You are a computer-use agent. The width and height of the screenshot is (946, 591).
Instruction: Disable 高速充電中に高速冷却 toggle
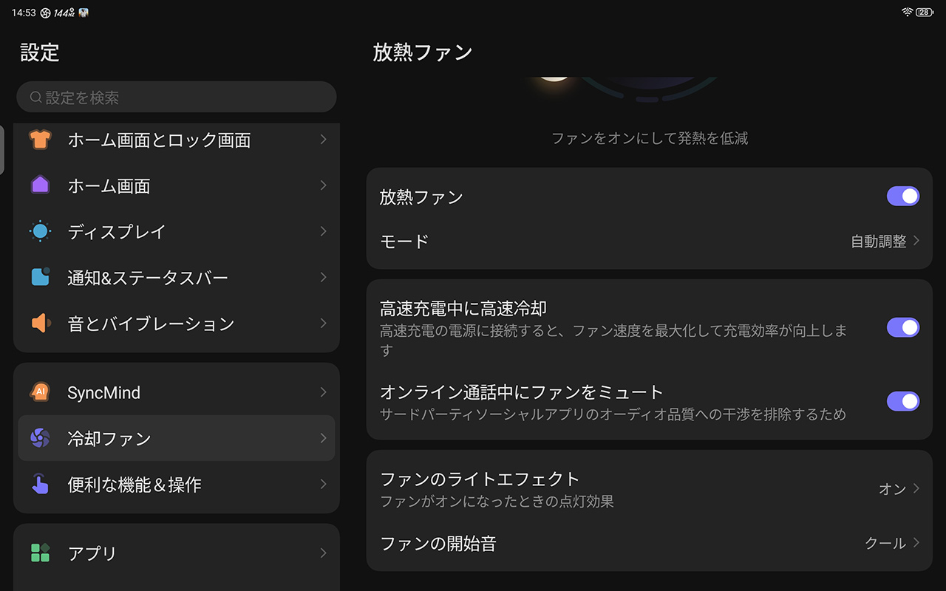click(902, 327)
